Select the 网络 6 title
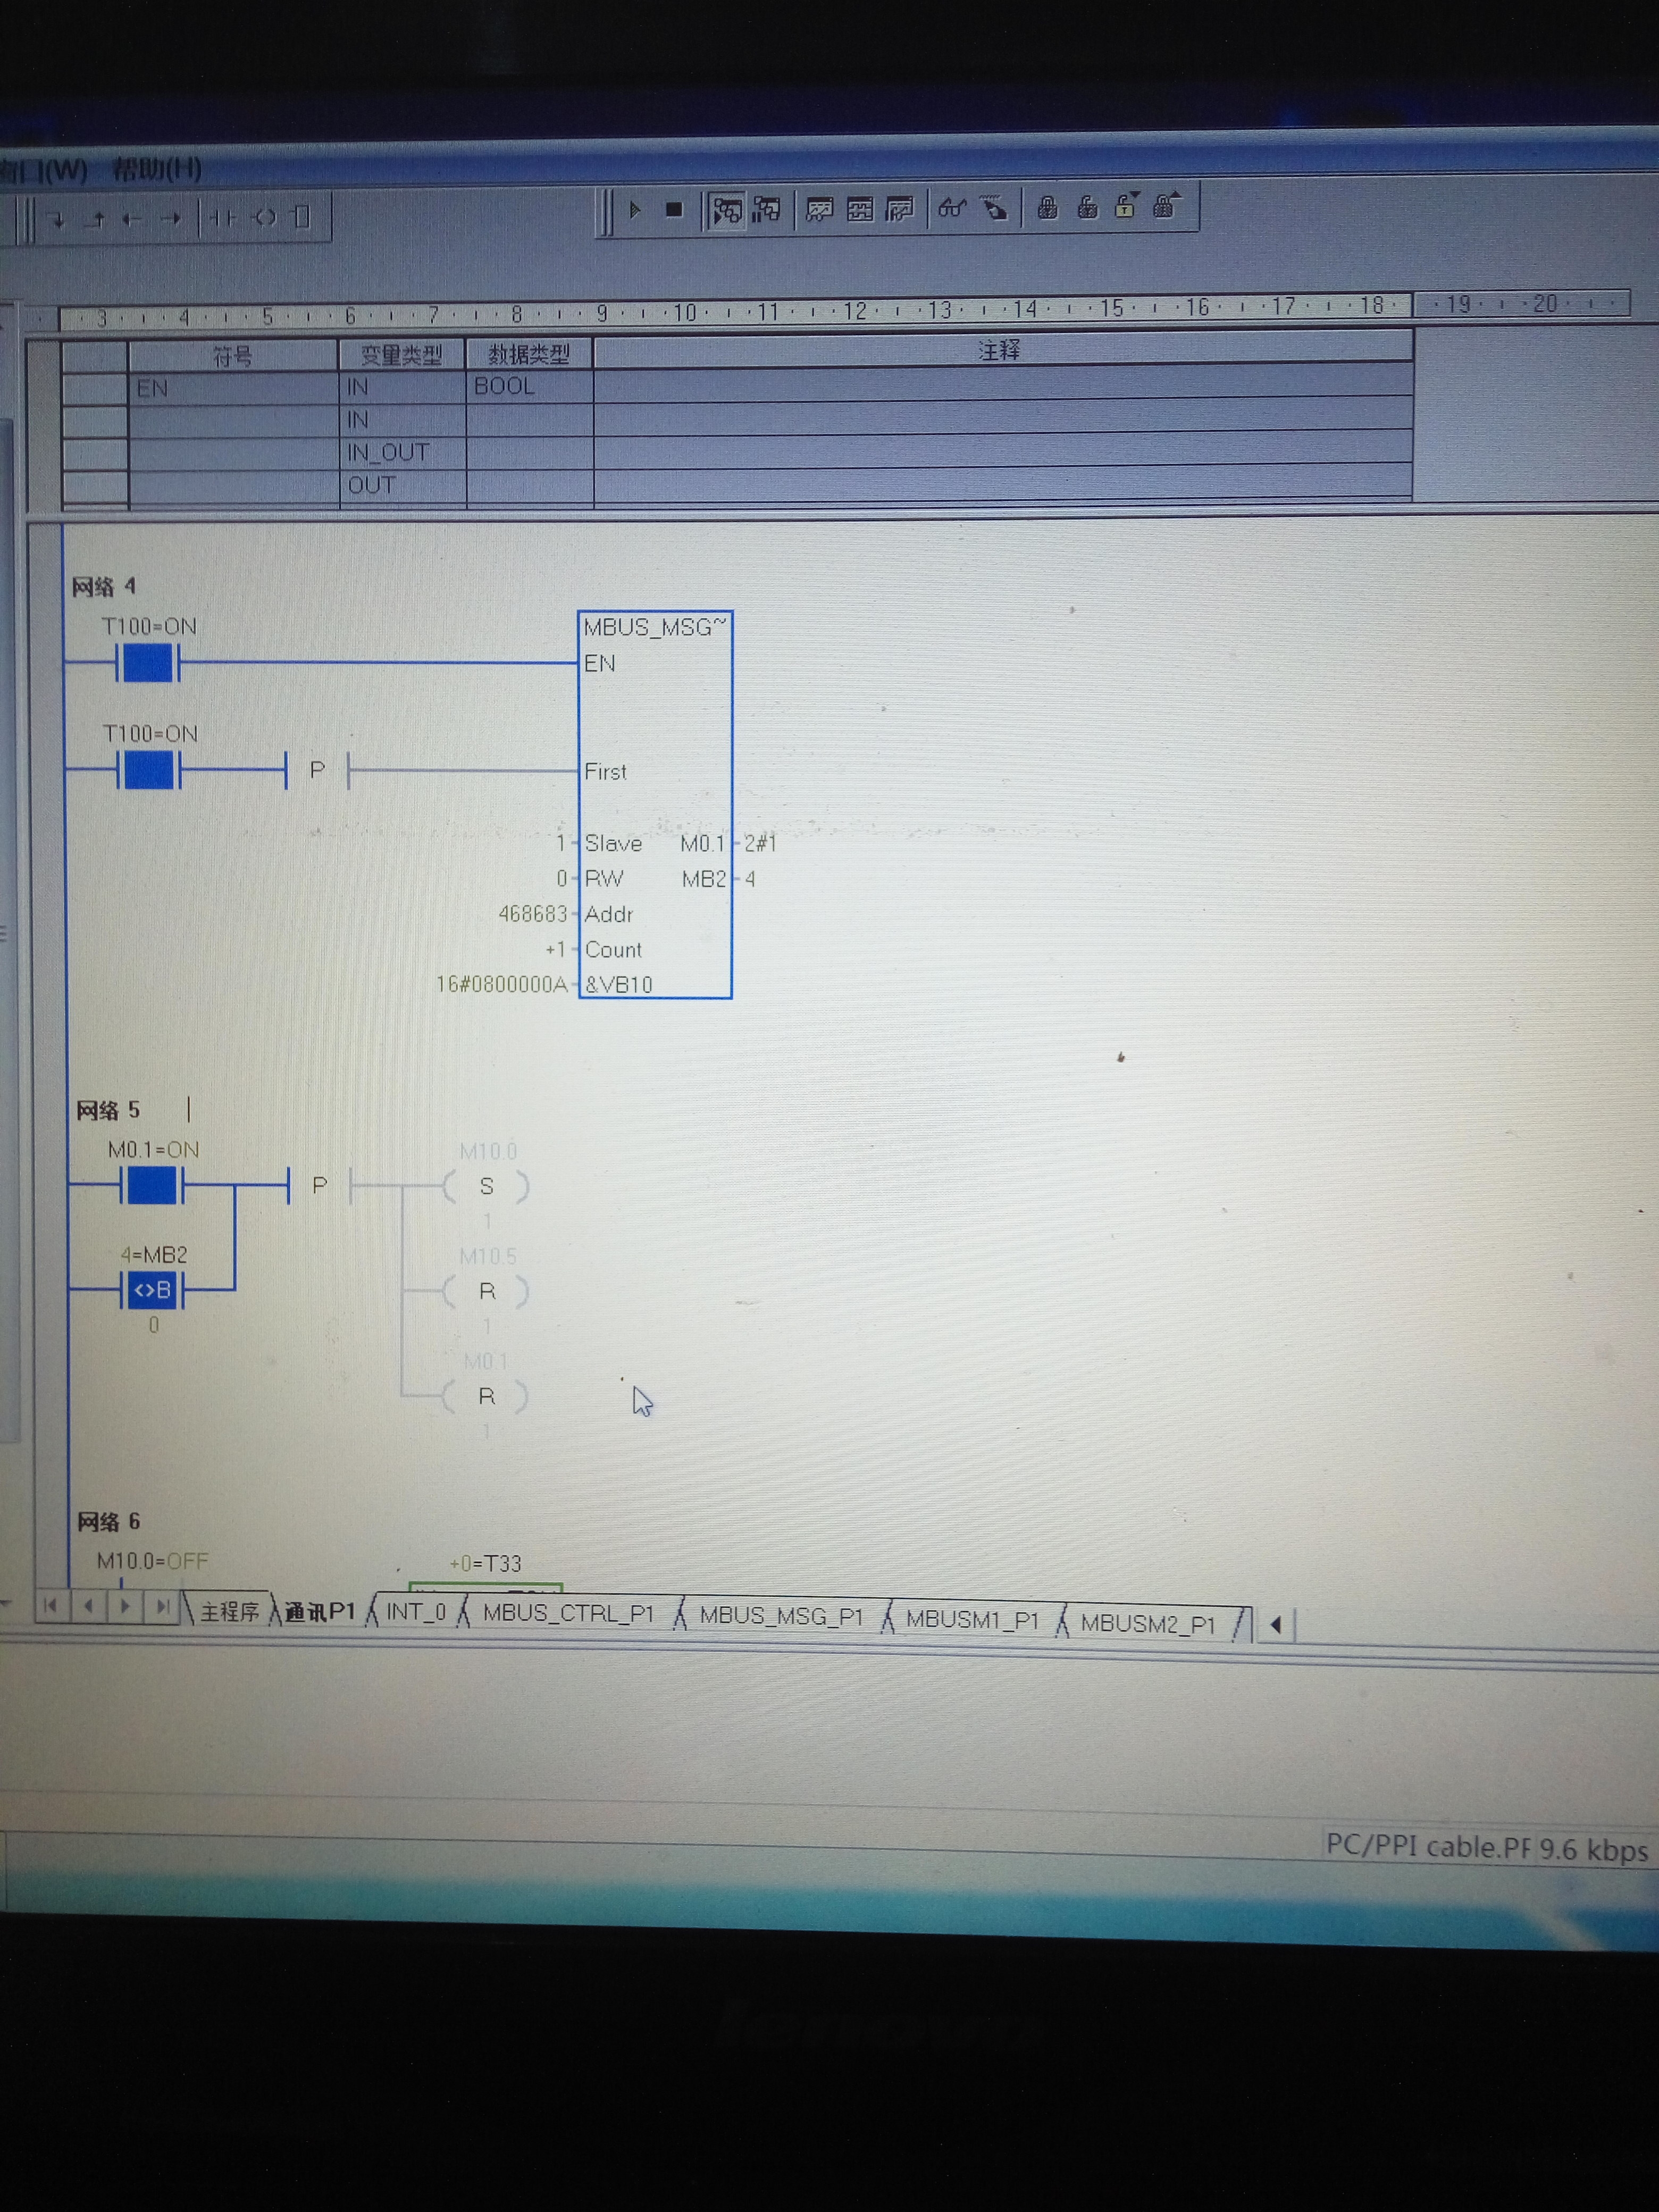Viewport: 1659px width, 2212px height. 109,1522
